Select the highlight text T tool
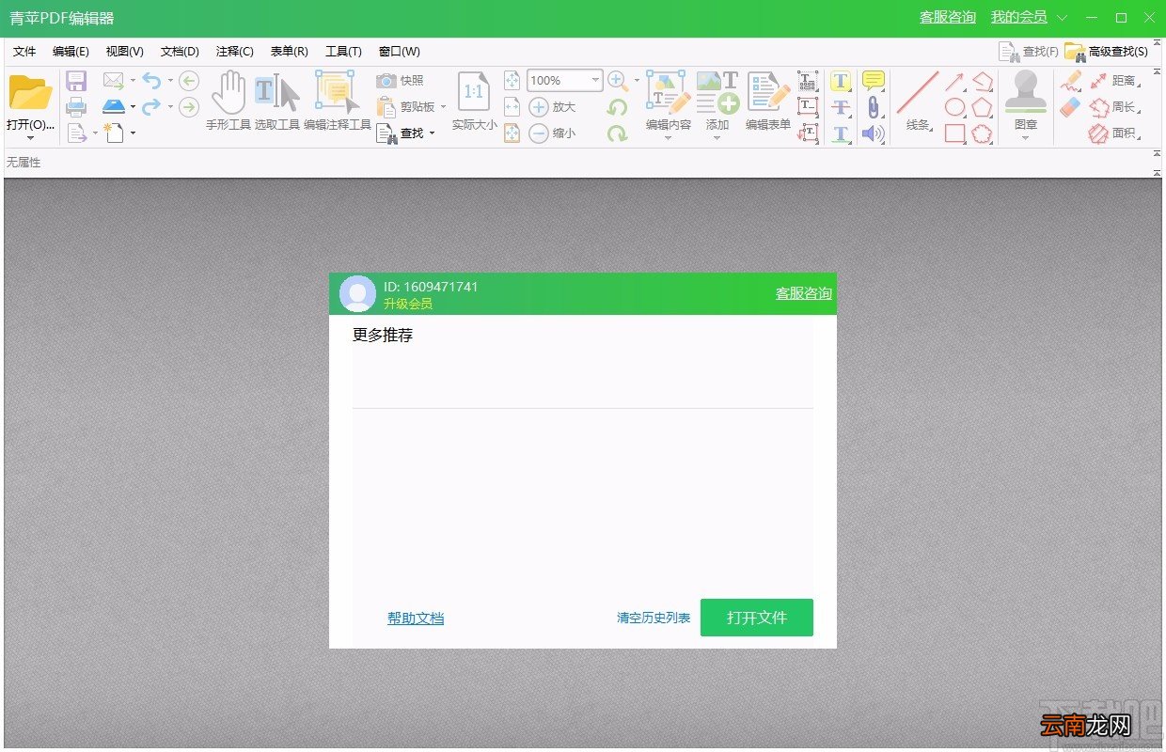Screen dimensions: 1166x752 click(x=841, y=81)
